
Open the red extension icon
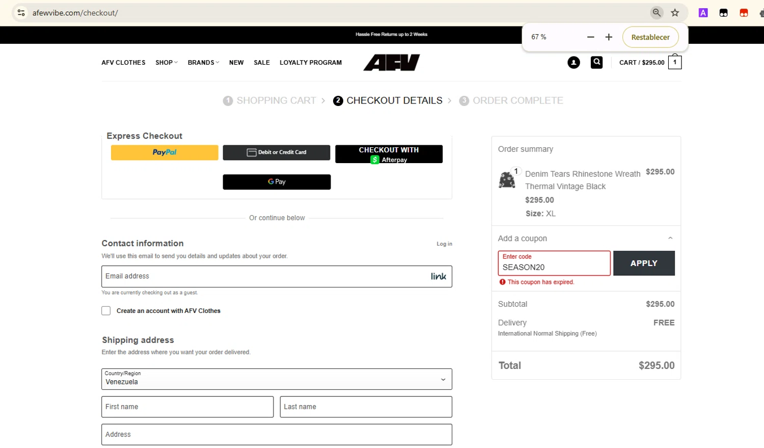coord(744,13)
